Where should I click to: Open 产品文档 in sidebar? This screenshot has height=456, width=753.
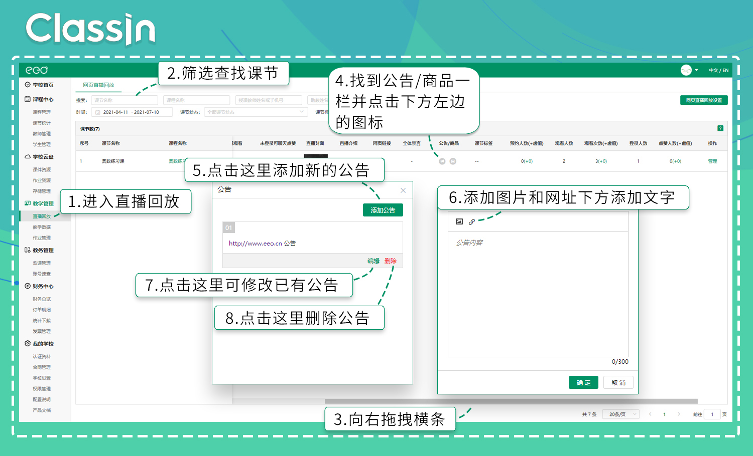42,410
